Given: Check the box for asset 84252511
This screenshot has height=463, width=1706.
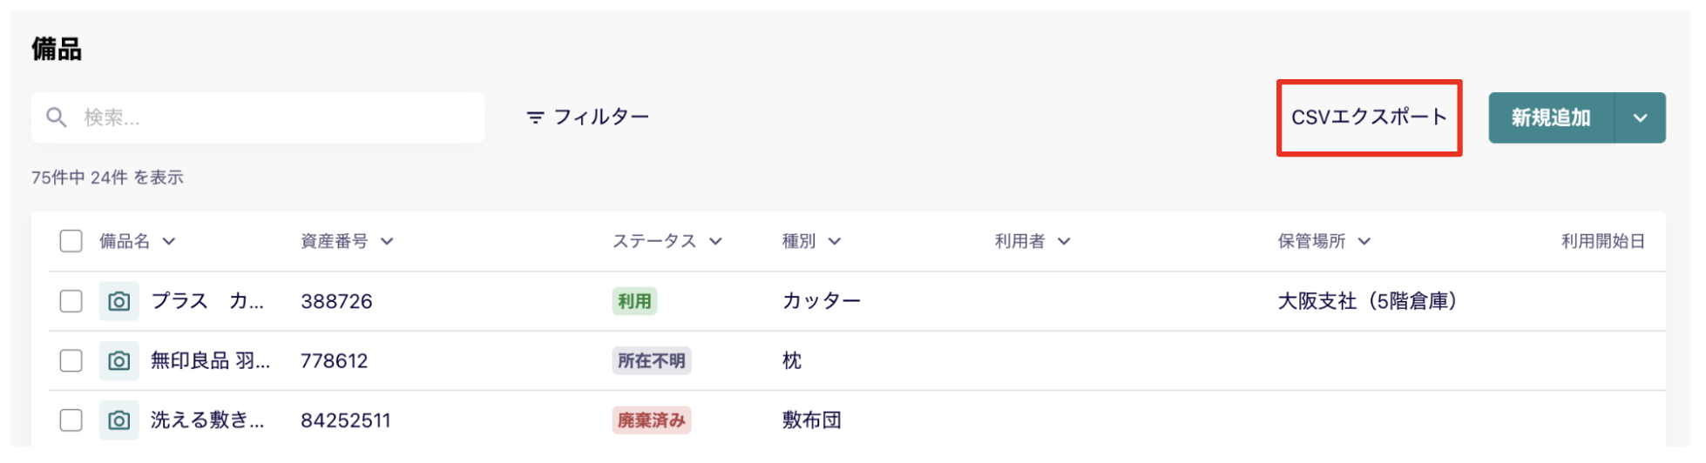Looking at the screenshot, I should coord(71,420).
